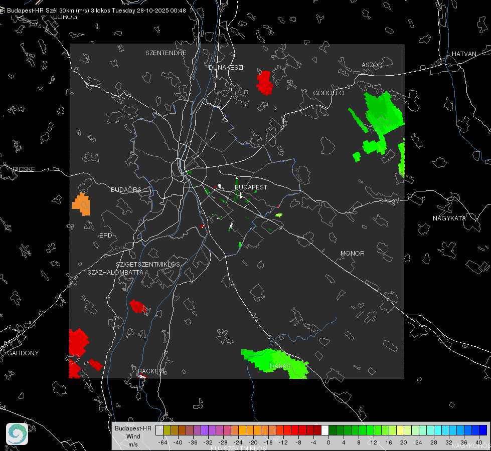Click the SZIGETSZENTMIKLÓS city label
This screenshot has width=491, height=451.
(148, 264)
